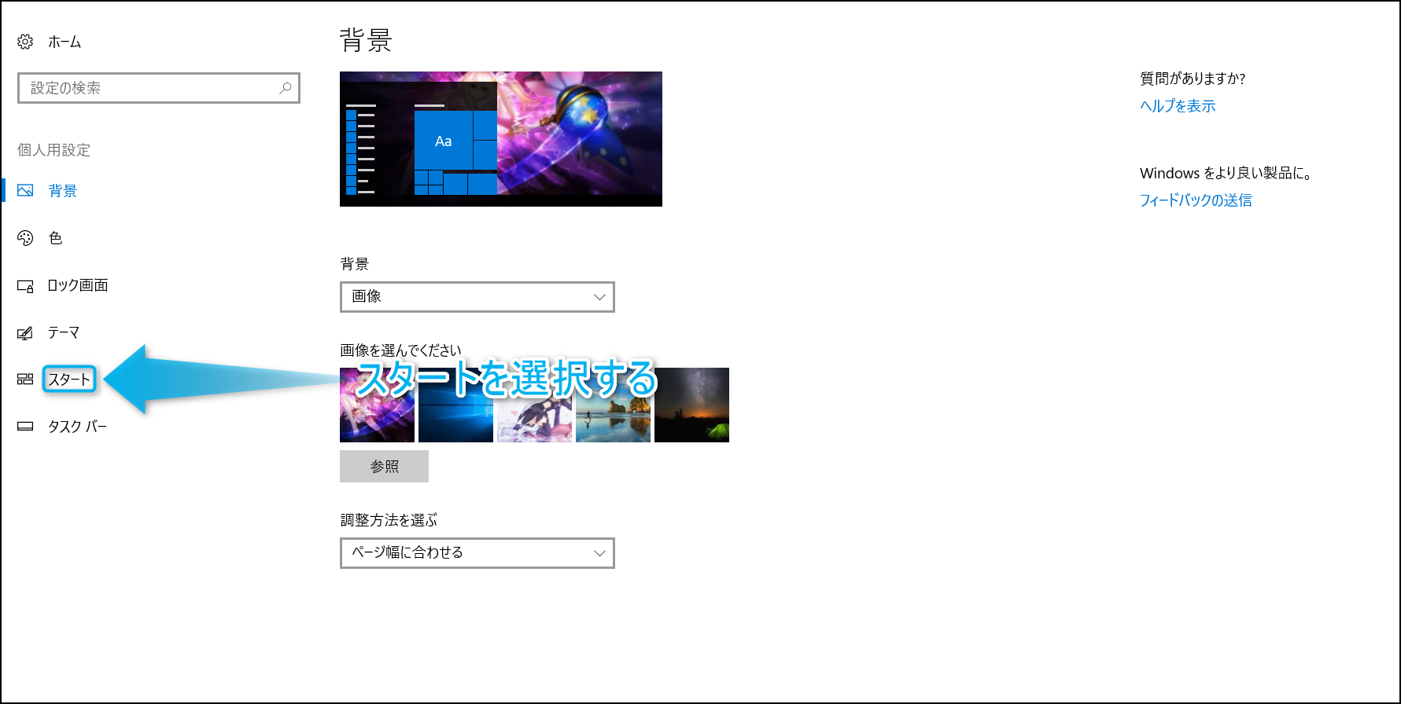Click the Home gear icon

pyautogui.click(x=25, y=42)
